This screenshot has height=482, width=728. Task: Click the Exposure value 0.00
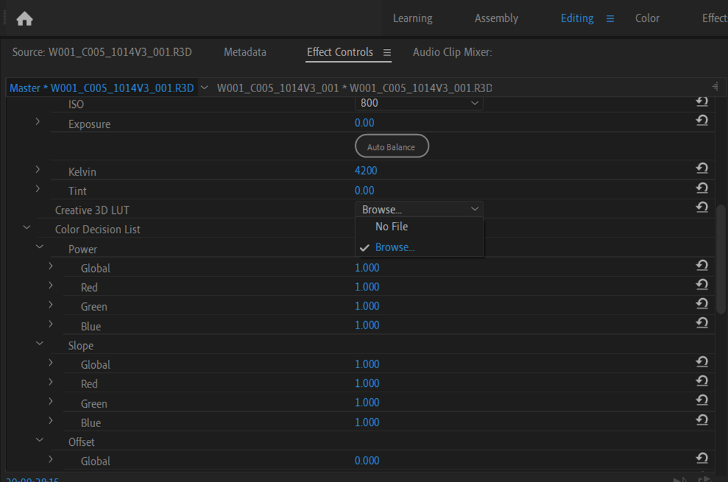click(365, 123)
